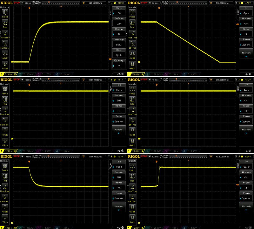Open the Horizontal measurement tab in the 9.64V capture
Image resolution: width=254 pixels, height=229 pixels.
(x=132, y=161)
